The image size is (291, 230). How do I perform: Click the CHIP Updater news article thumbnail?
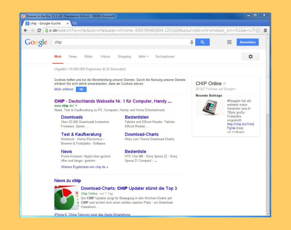[66, 198]
